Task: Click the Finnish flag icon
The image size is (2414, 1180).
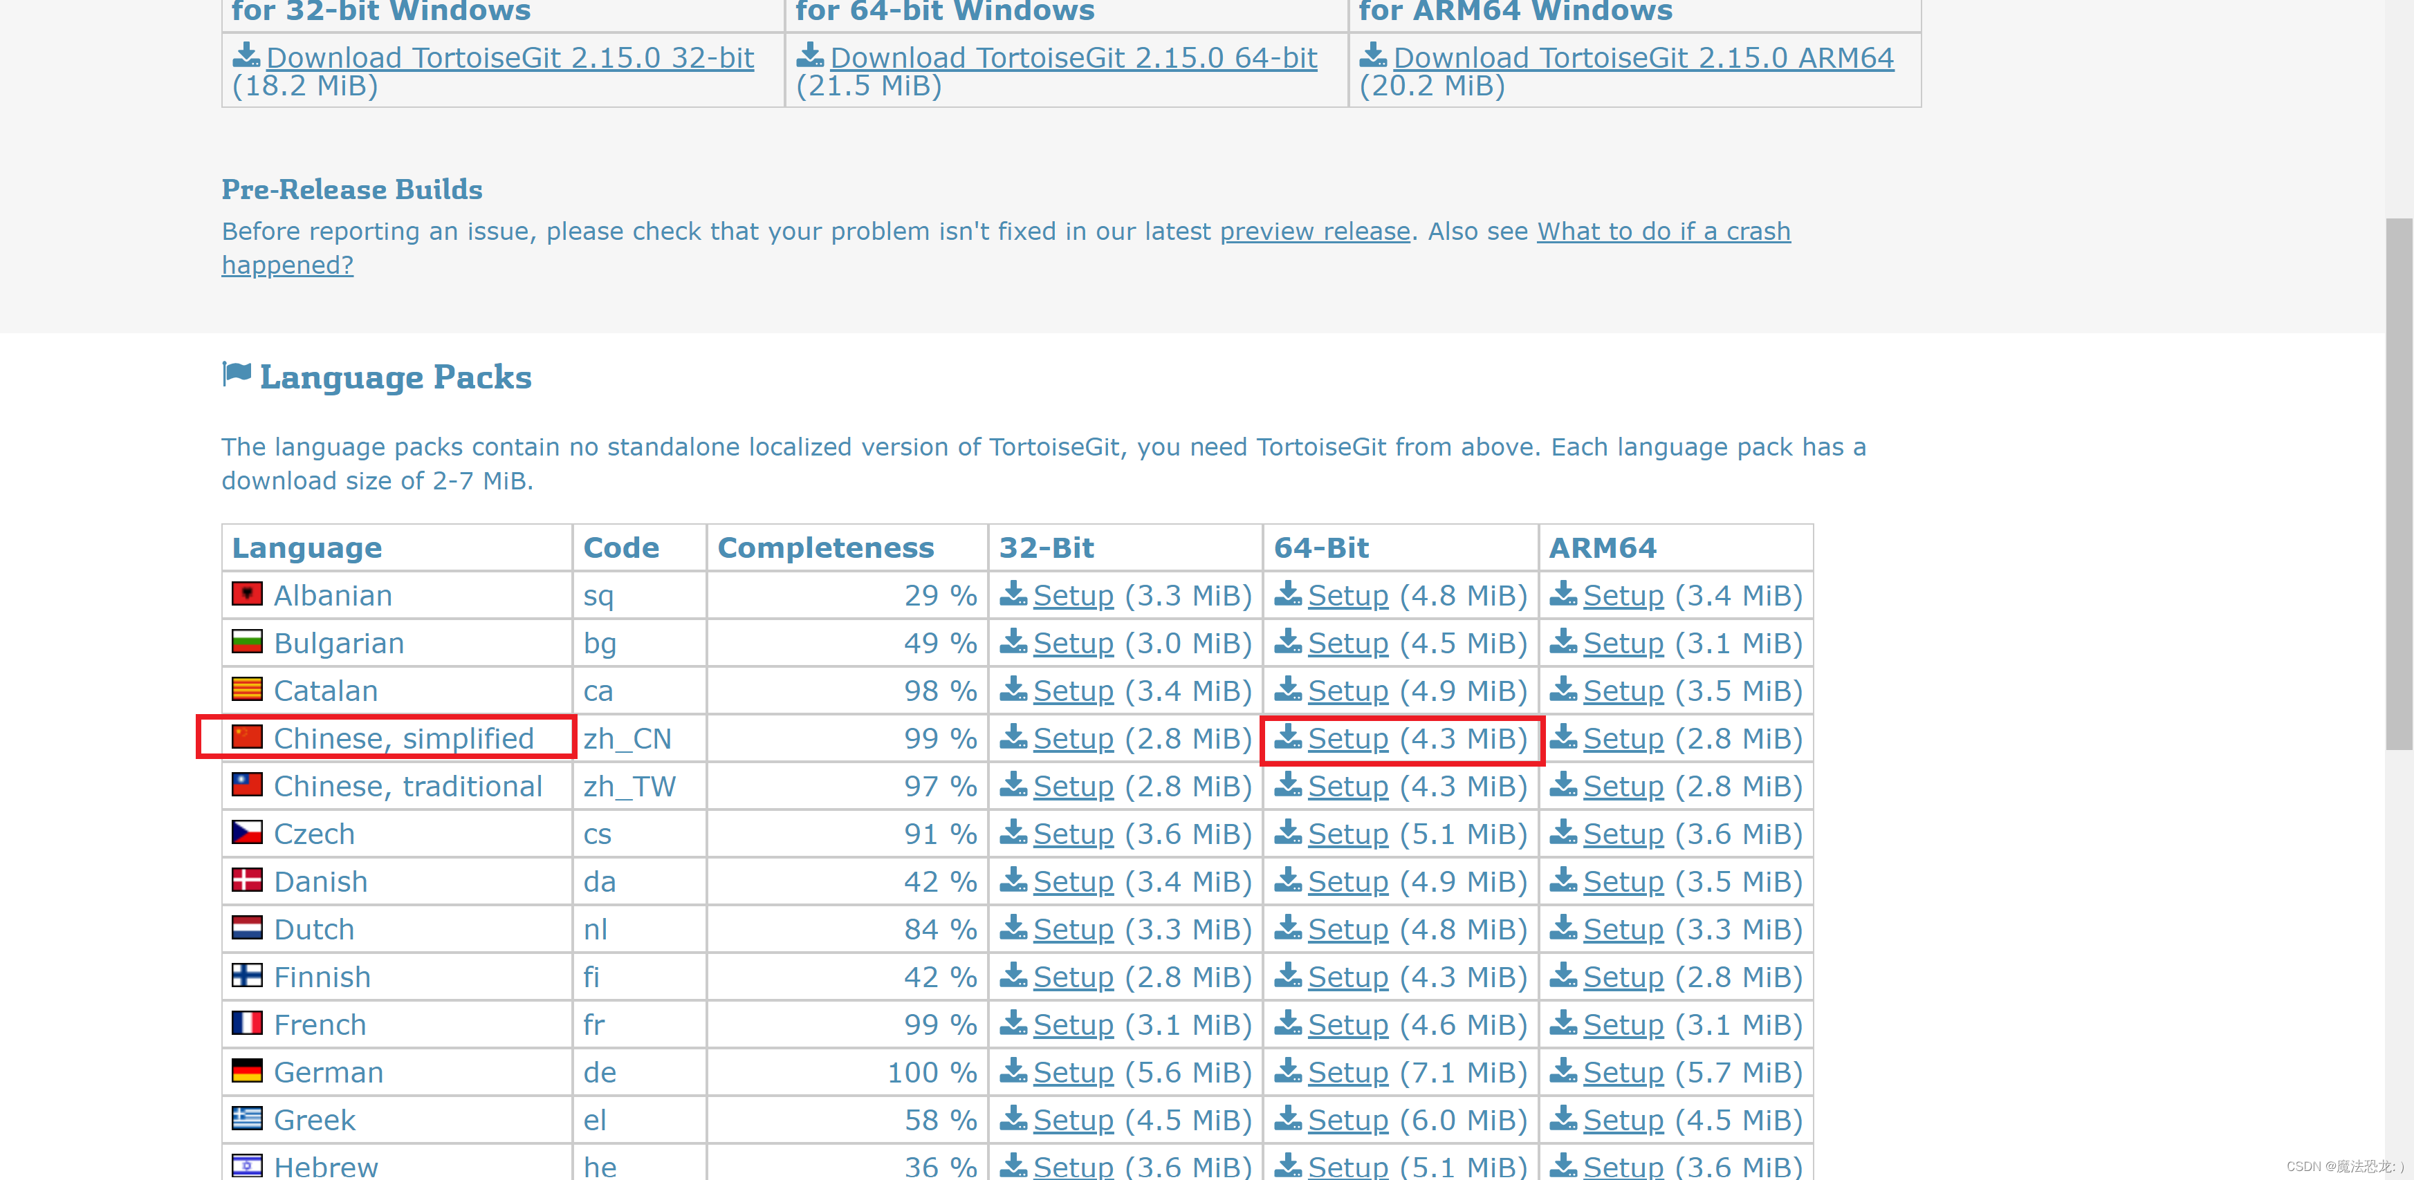Action: tap(248, 976)
